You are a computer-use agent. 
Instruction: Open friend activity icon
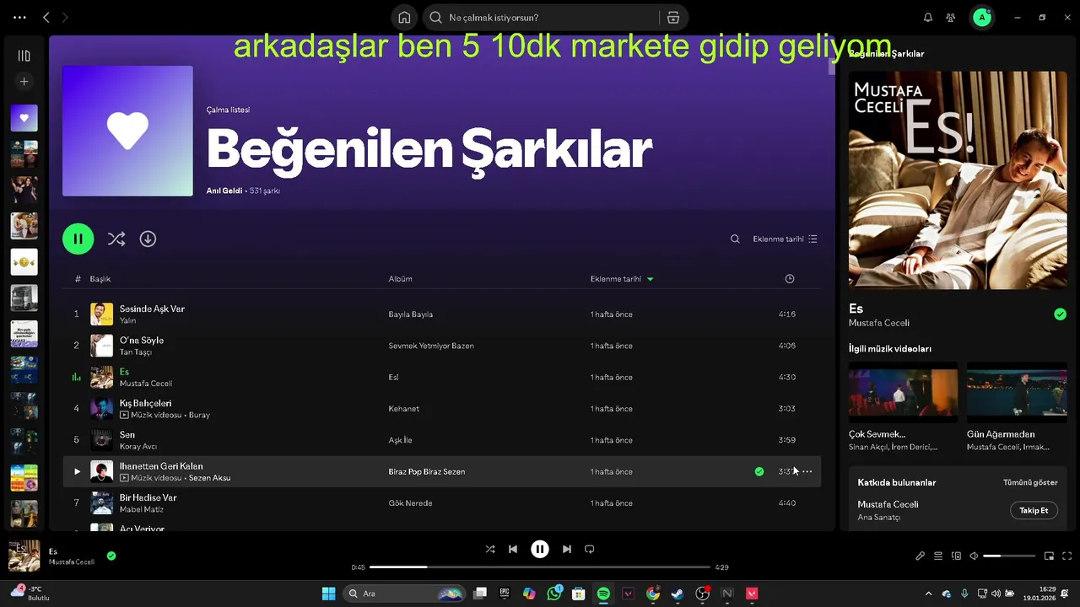coord(951,18)
